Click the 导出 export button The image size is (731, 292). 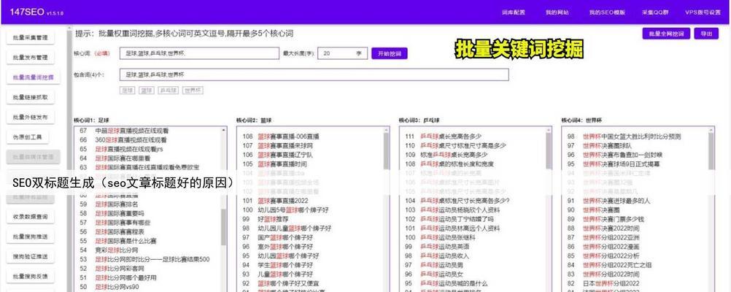click(x=706, y=34)
